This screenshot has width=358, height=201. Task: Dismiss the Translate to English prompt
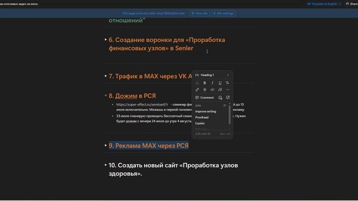340,4
